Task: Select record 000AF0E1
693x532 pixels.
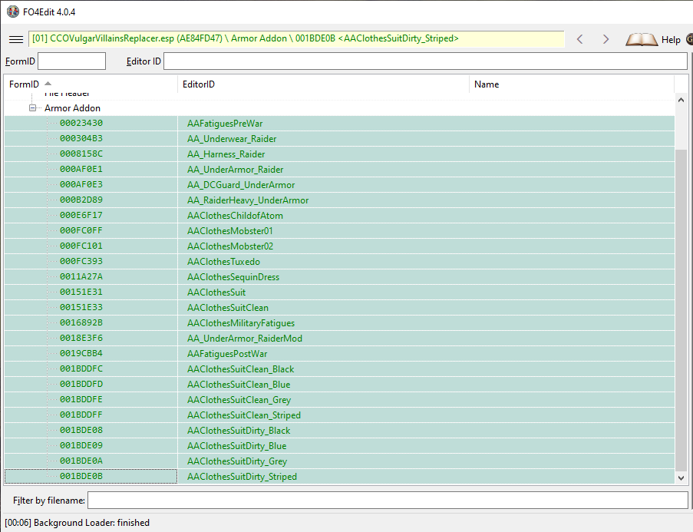Action: 81,169
